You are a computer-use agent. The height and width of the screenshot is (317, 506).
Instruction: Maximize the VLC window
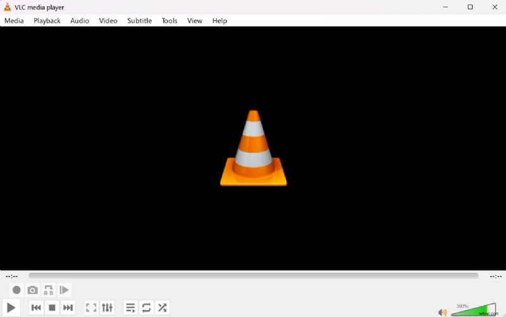pyautogui.click(x=470, y=7)
